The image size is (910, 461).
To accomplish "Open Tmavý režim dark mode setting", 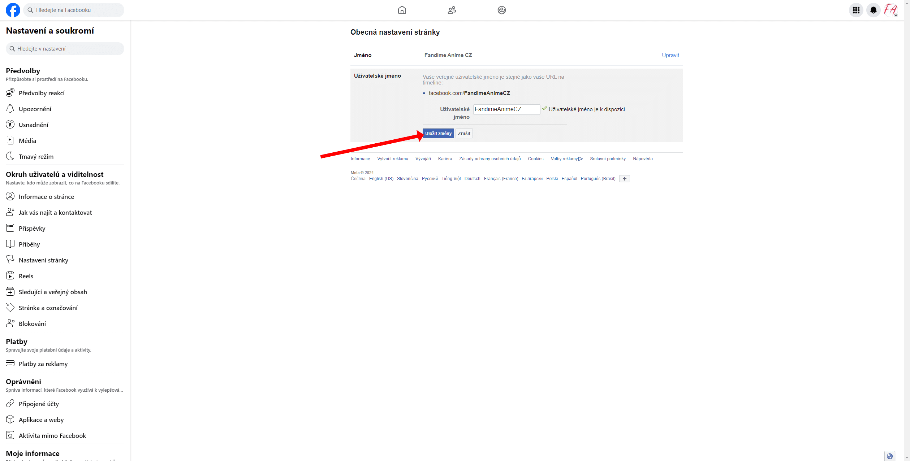I will click(36, 157).
